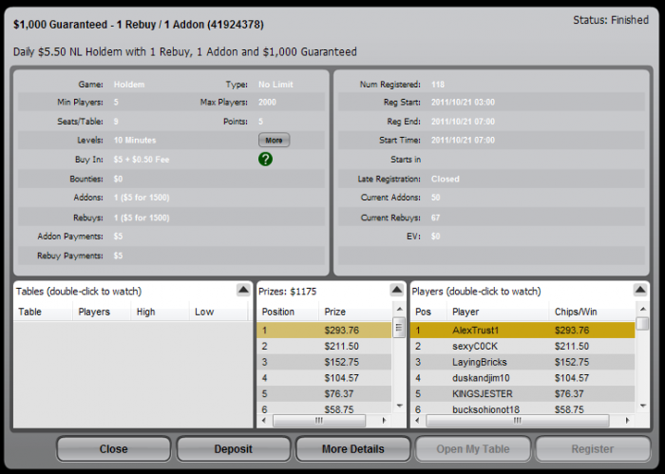Click the Prizes list vertical scroll thumb
This screenshot has width=665, height=474.
399,328
